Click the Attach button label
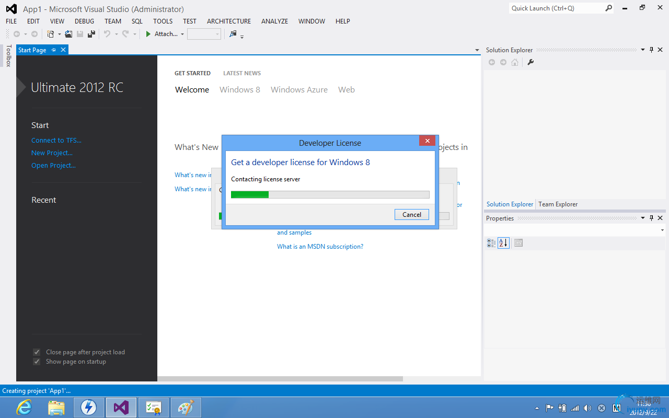The height and width of the screenshot is (418, 669). coord(166,34)
